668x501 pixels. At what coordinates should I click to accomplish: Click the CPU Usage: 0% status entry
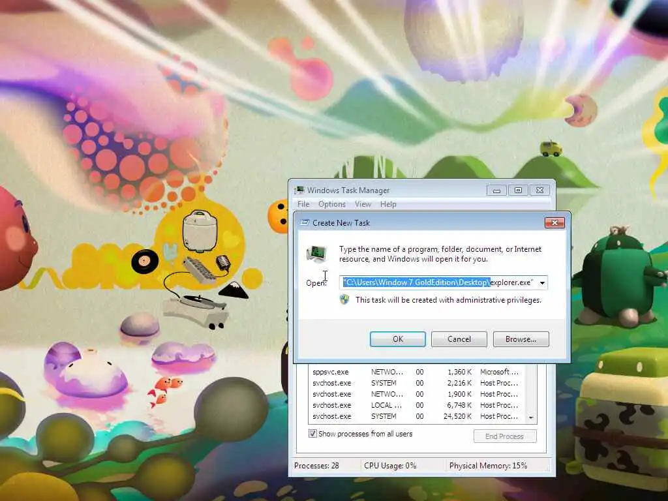(390, 466)
